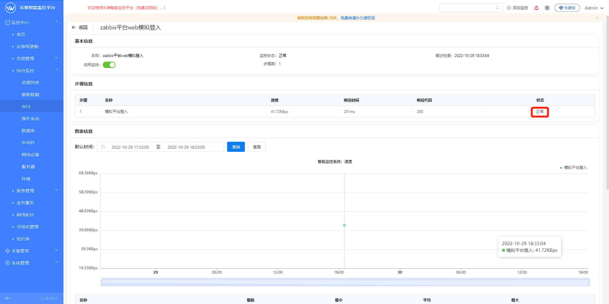Go back with the 返回 arrow
This screenshot has width=609, height=304.
click(x=80, y=28)
